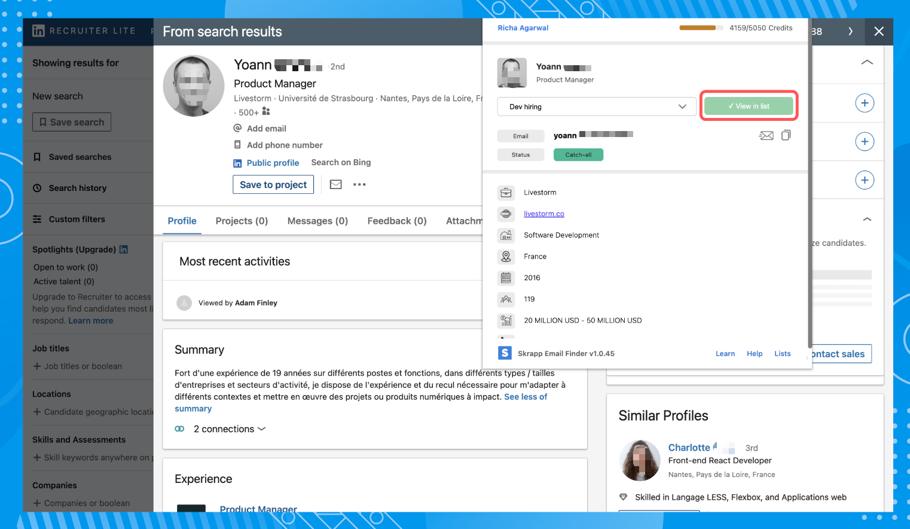The width and height of the screenshot is (910, 529).
Task: Send email via envelope icon in Skrapp panel
Action: click(x=766, y=136)
